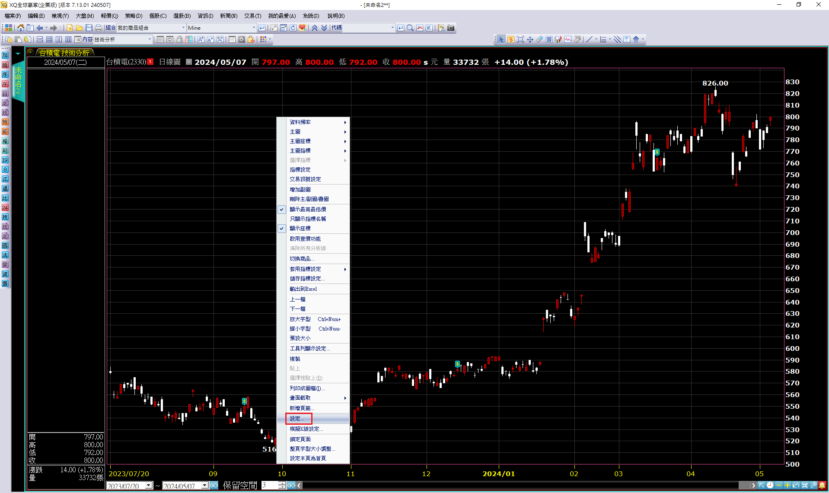Click the alarm bell icon at bottom right

coord(822,485)
